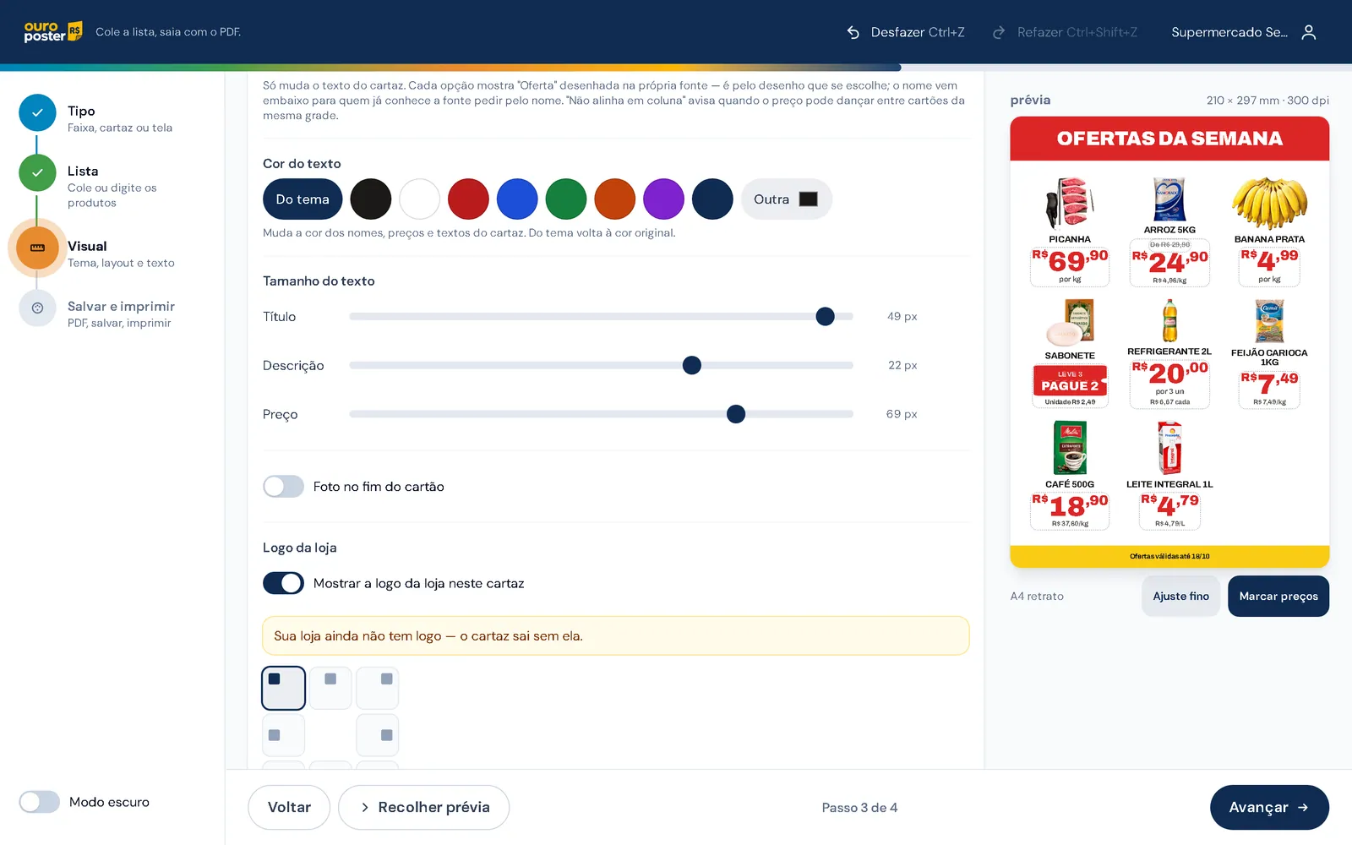Place logo at middle-right position
Screen dimensions: 1352x845
(377, 735)
